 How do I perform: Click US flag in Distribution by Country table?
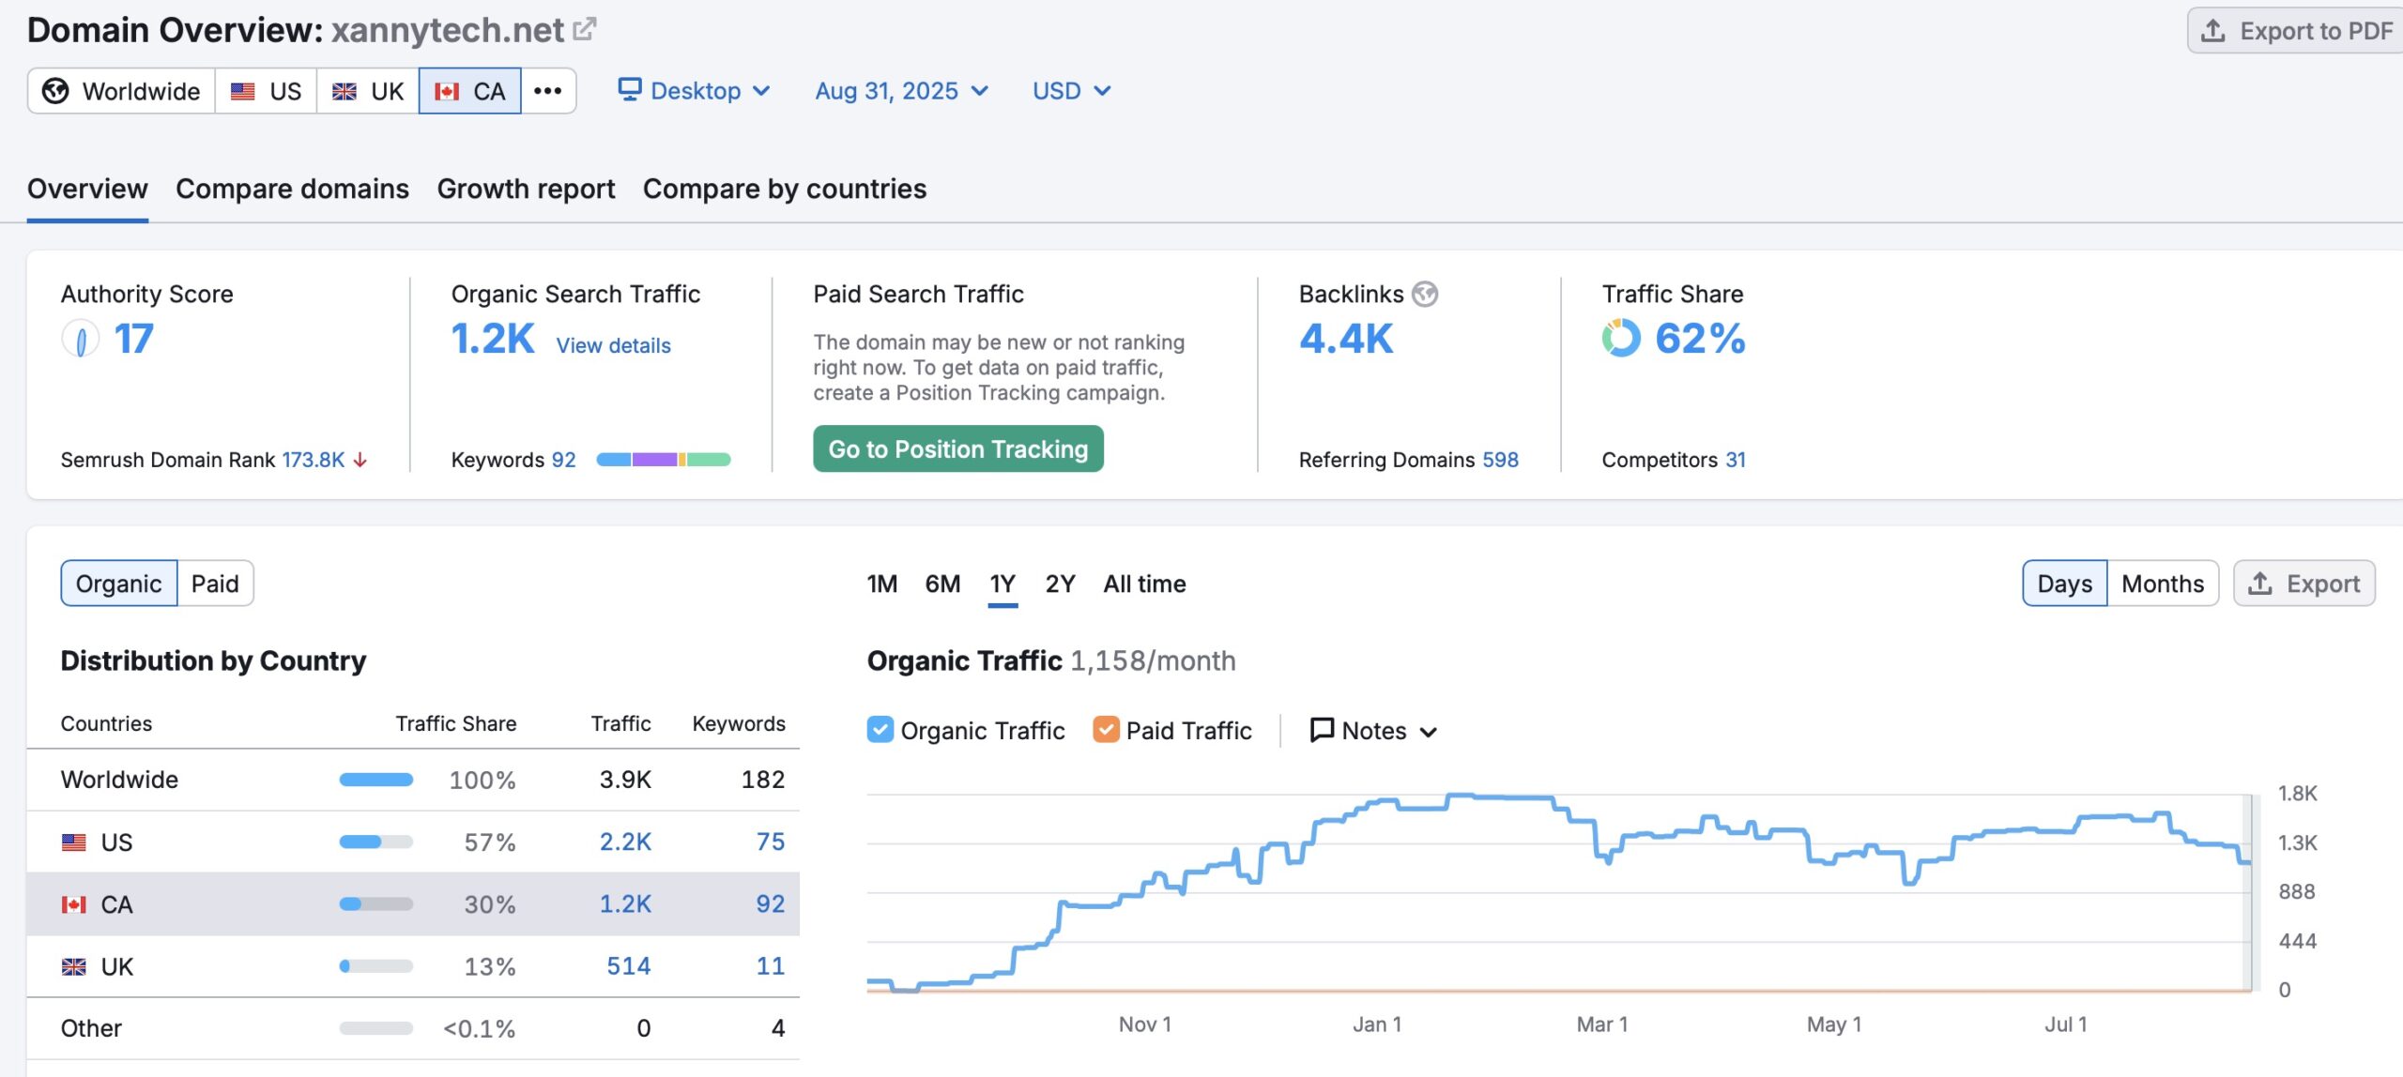74,842
